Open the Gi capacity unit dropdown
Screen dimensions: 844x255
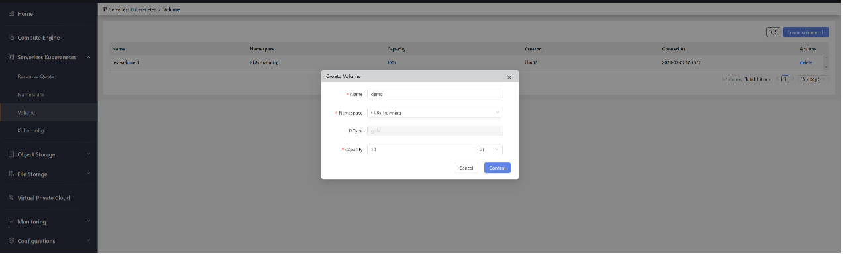click(x=490, y=150)
